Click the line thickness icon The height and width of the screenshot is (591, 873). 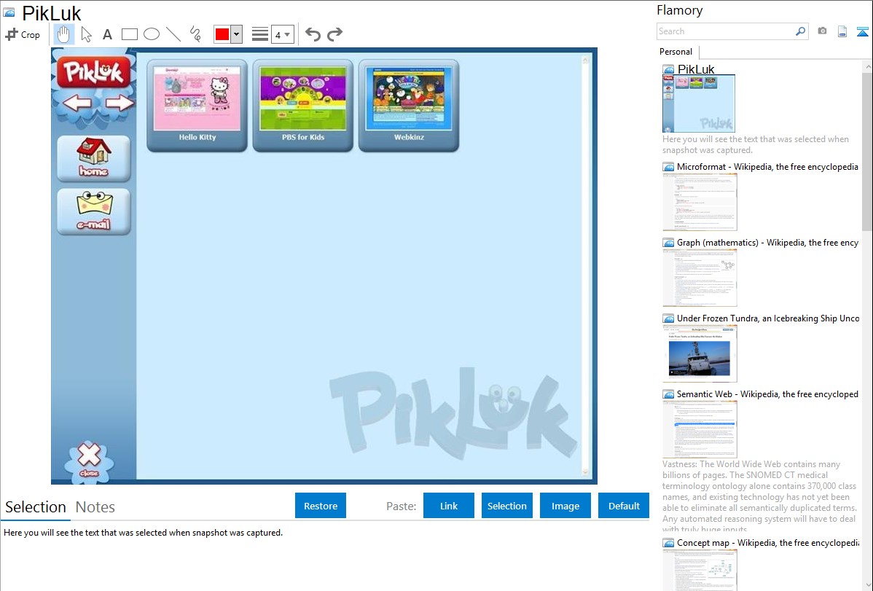coord(259,34)
